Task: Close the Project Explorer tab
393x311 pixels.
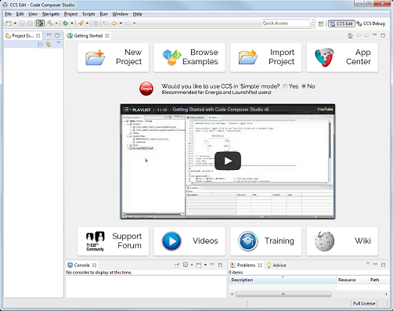Action: (x=38, y=36)
